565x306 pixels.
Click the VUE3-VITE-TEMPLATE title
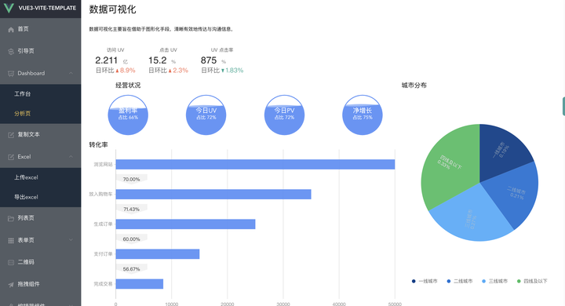pos(47,8)
